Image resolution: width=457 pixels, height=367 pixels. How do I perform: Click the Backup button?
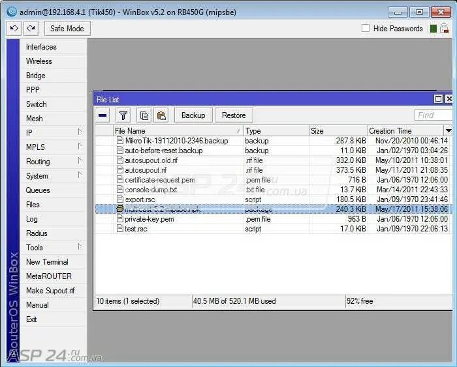(x=193, y=115)
